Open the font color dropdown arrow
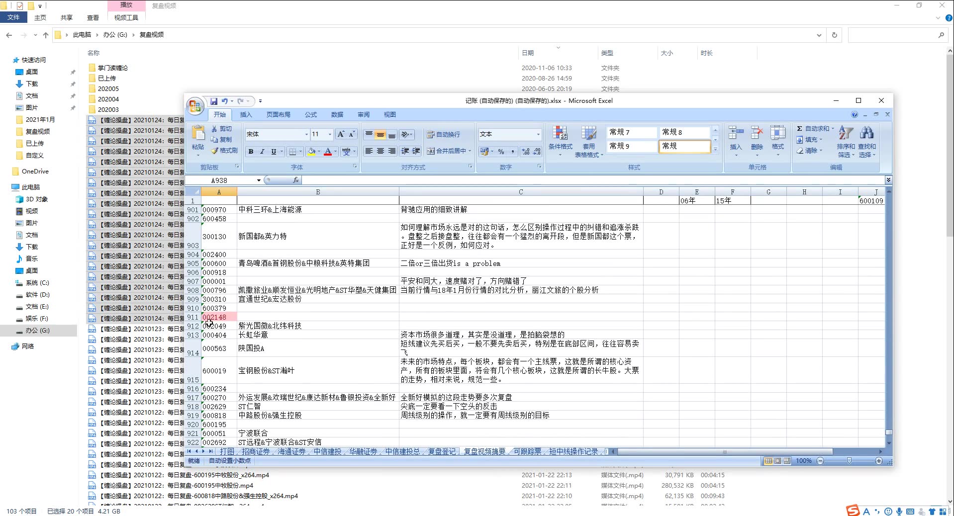 tap(335, 151)
